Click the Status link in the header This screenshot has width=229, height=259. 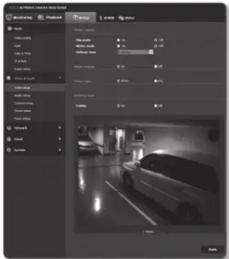tap(129, 18)
